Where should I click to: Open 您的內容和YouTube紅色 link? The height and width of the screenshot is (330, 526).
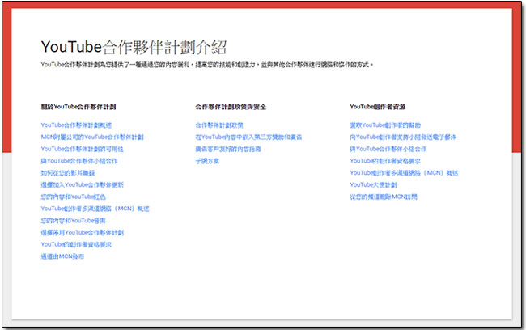73,197
